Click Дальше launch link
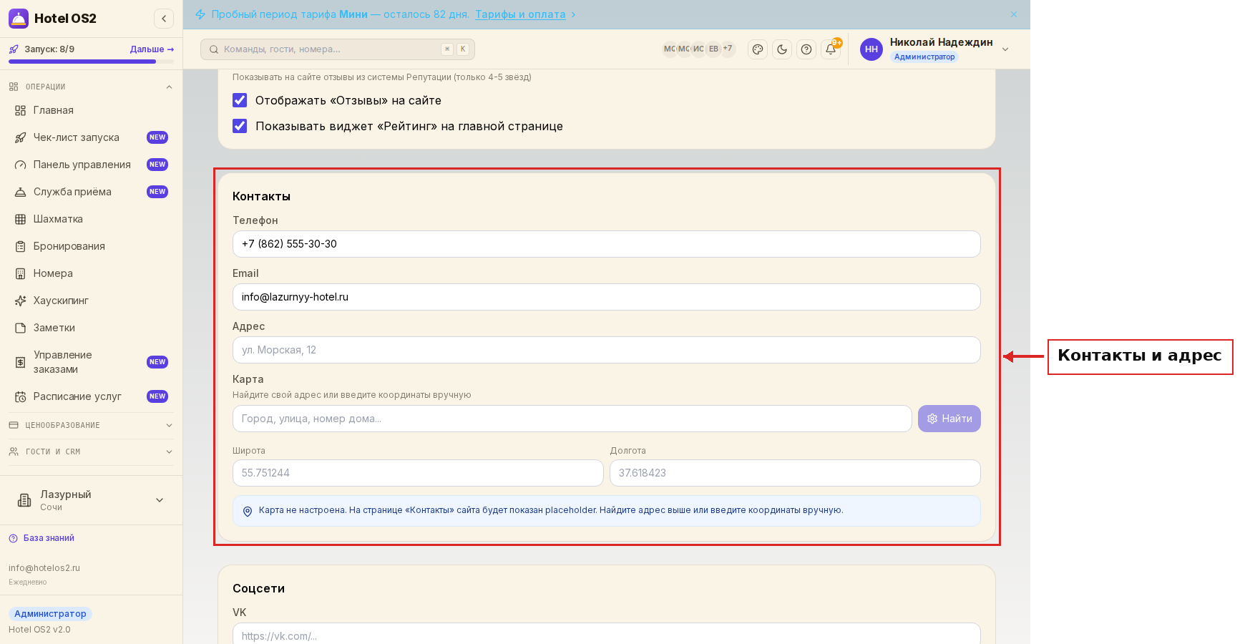Image resolution: width=1250 pixels, height=644 pixels. pos(152,49)
